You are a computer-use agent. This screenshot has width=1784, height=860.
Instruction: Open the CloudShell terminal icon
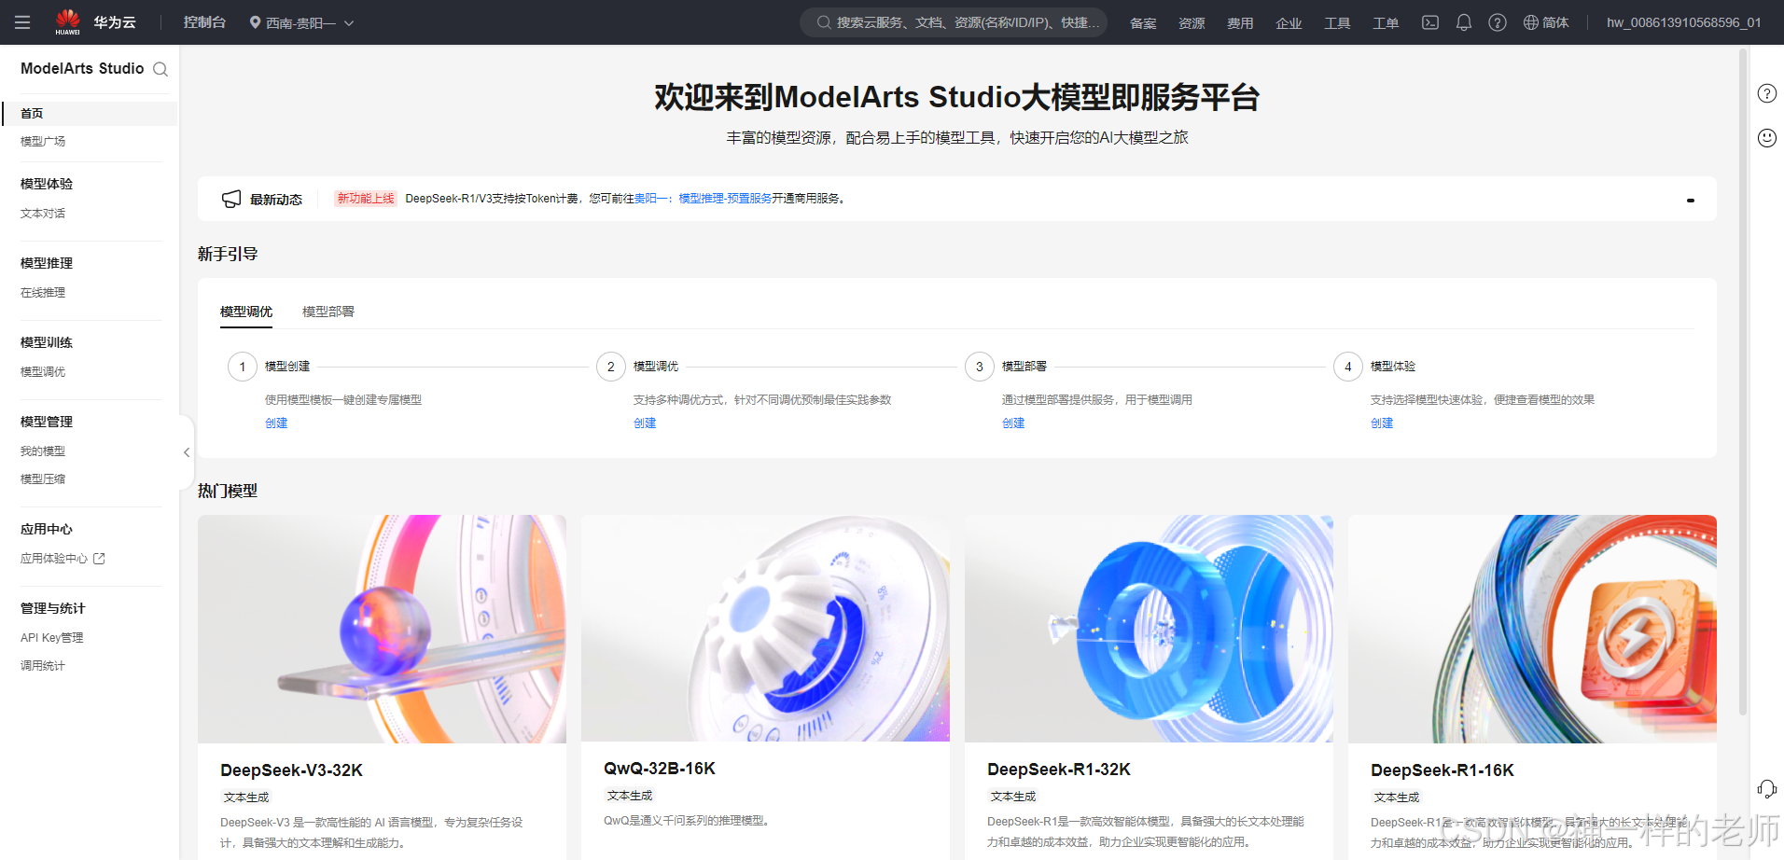tap(1429, 22)
